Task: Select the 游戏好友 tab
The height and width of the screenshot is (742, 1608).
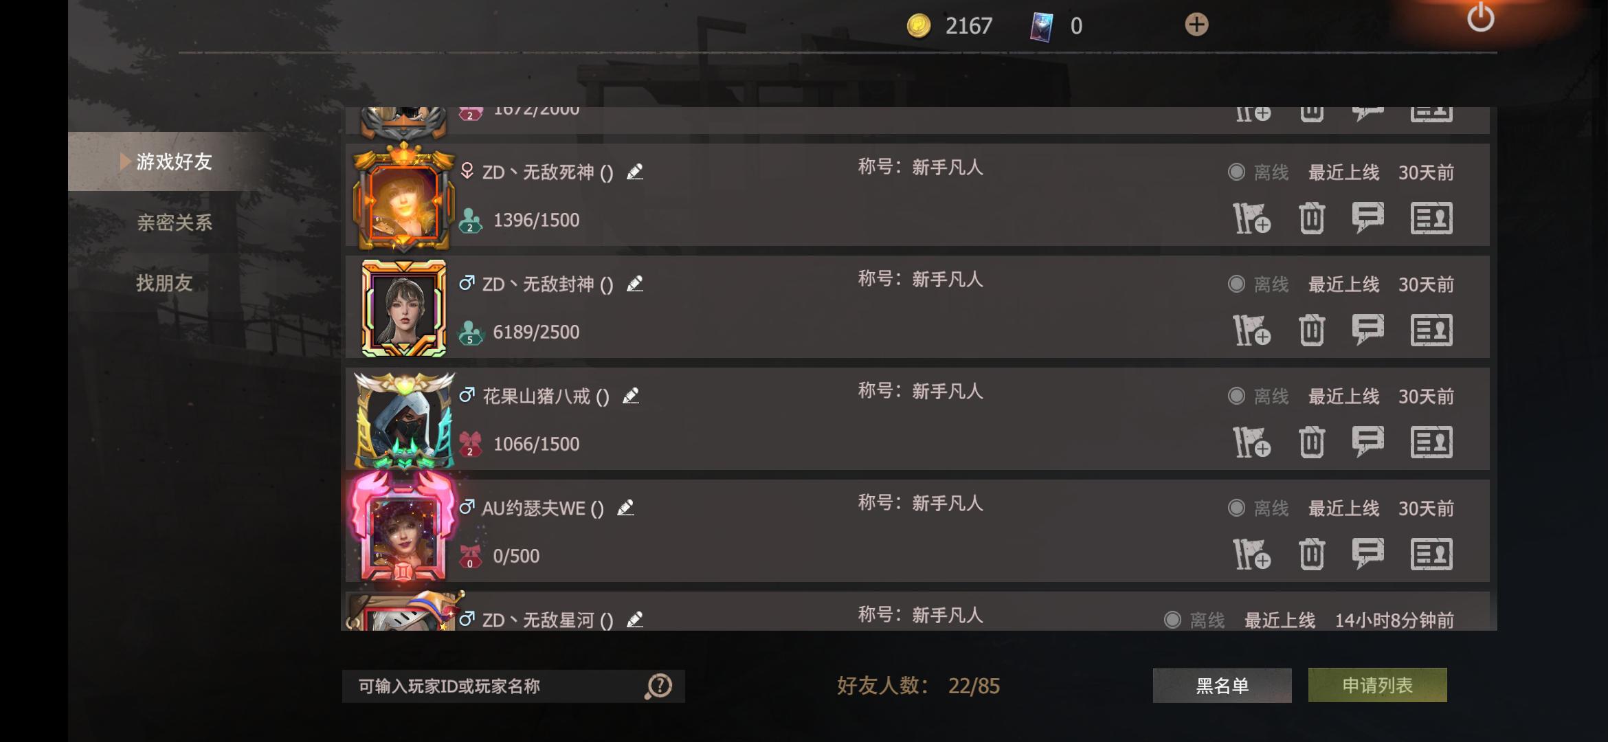Action: (x=174, y=161)
